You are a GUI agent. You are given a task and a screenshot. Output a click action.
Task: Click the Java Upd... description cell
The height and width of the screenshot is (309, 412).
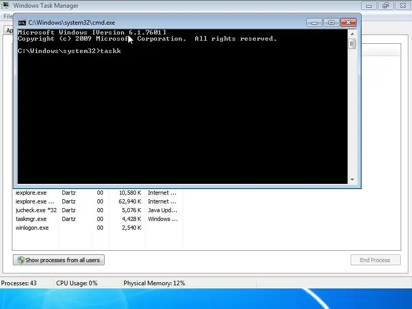point(163,210)
